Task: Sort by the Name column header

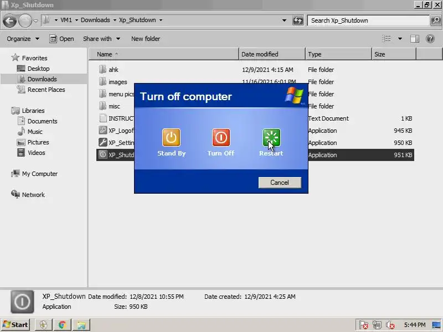Action: tap(164, 54)
